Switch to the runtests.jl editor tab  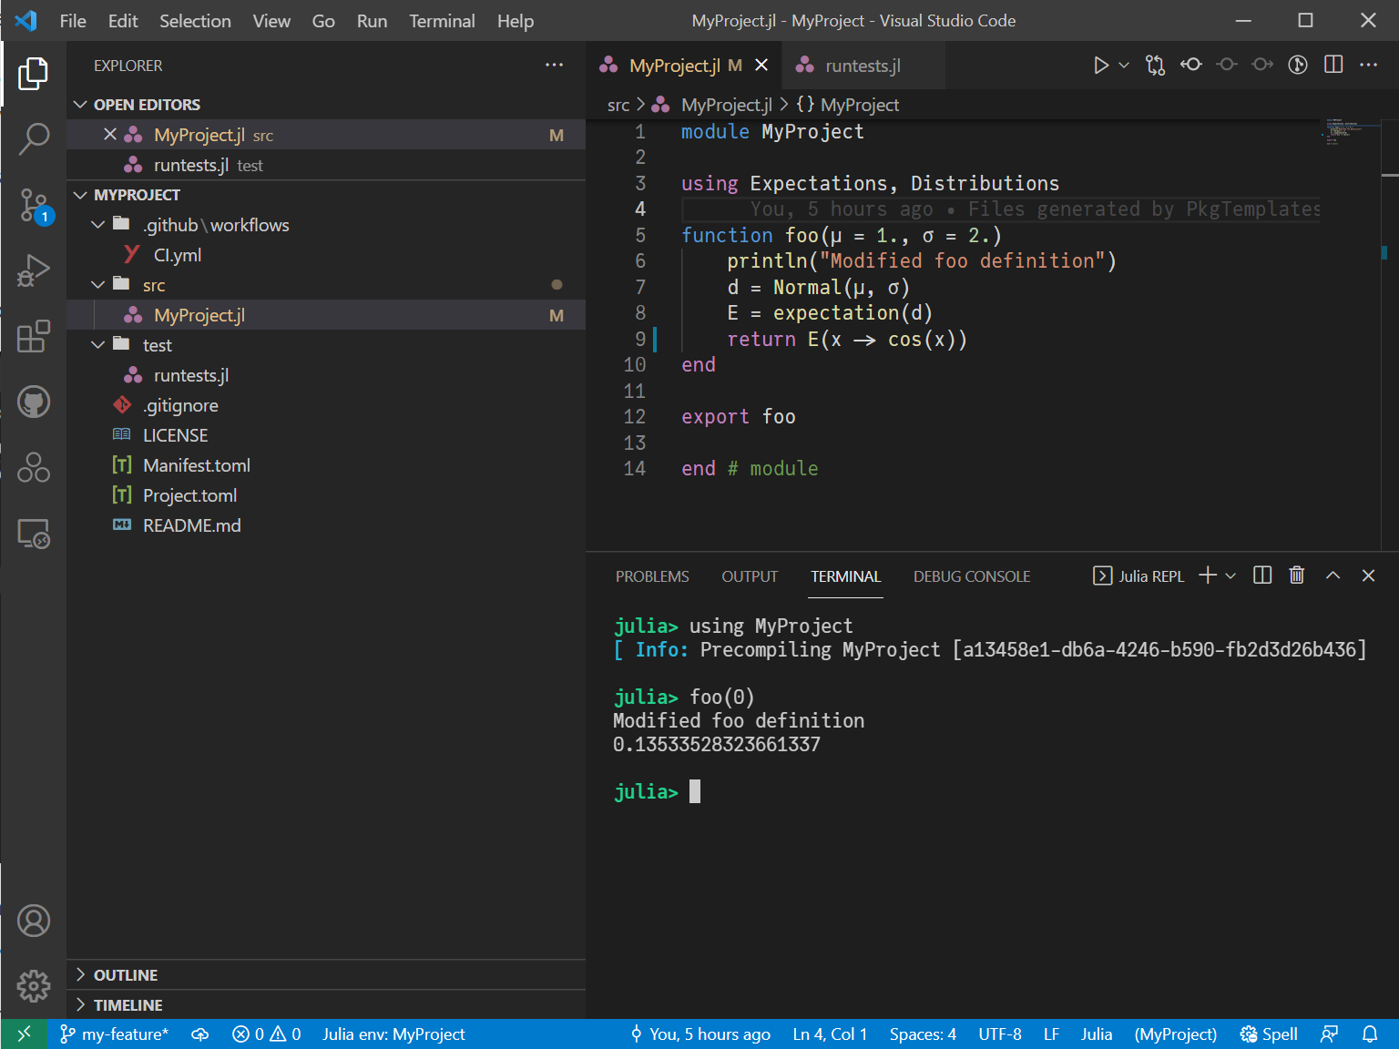click(862, 66)
